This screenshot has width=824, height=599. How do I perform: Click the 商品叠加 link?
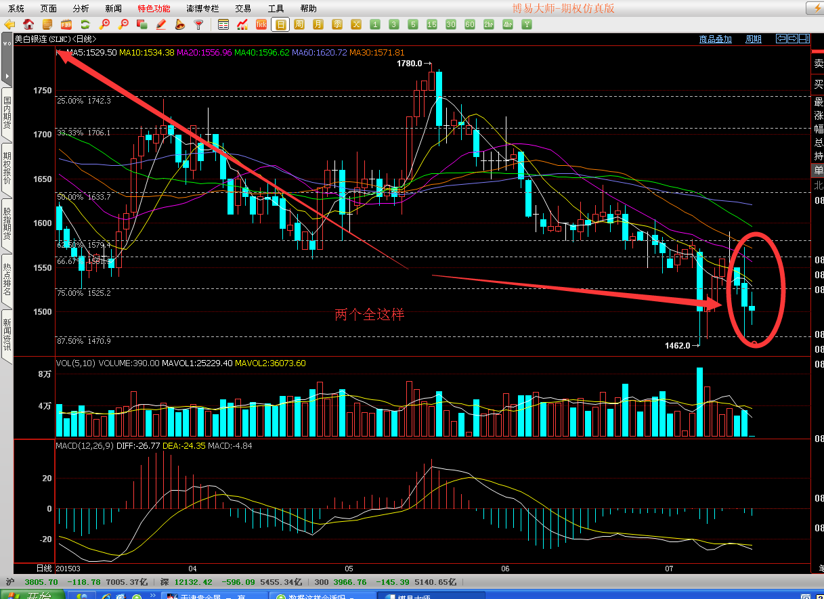pyautogui.click(x=715, y=39)
